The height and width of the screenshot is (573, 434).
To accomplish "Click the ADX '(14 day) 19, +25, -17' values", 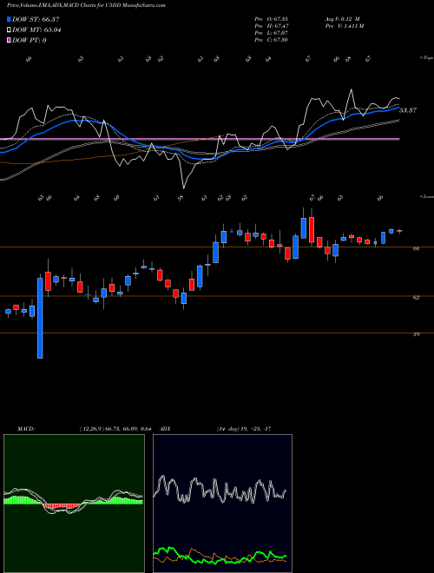I will click(244, 429).
